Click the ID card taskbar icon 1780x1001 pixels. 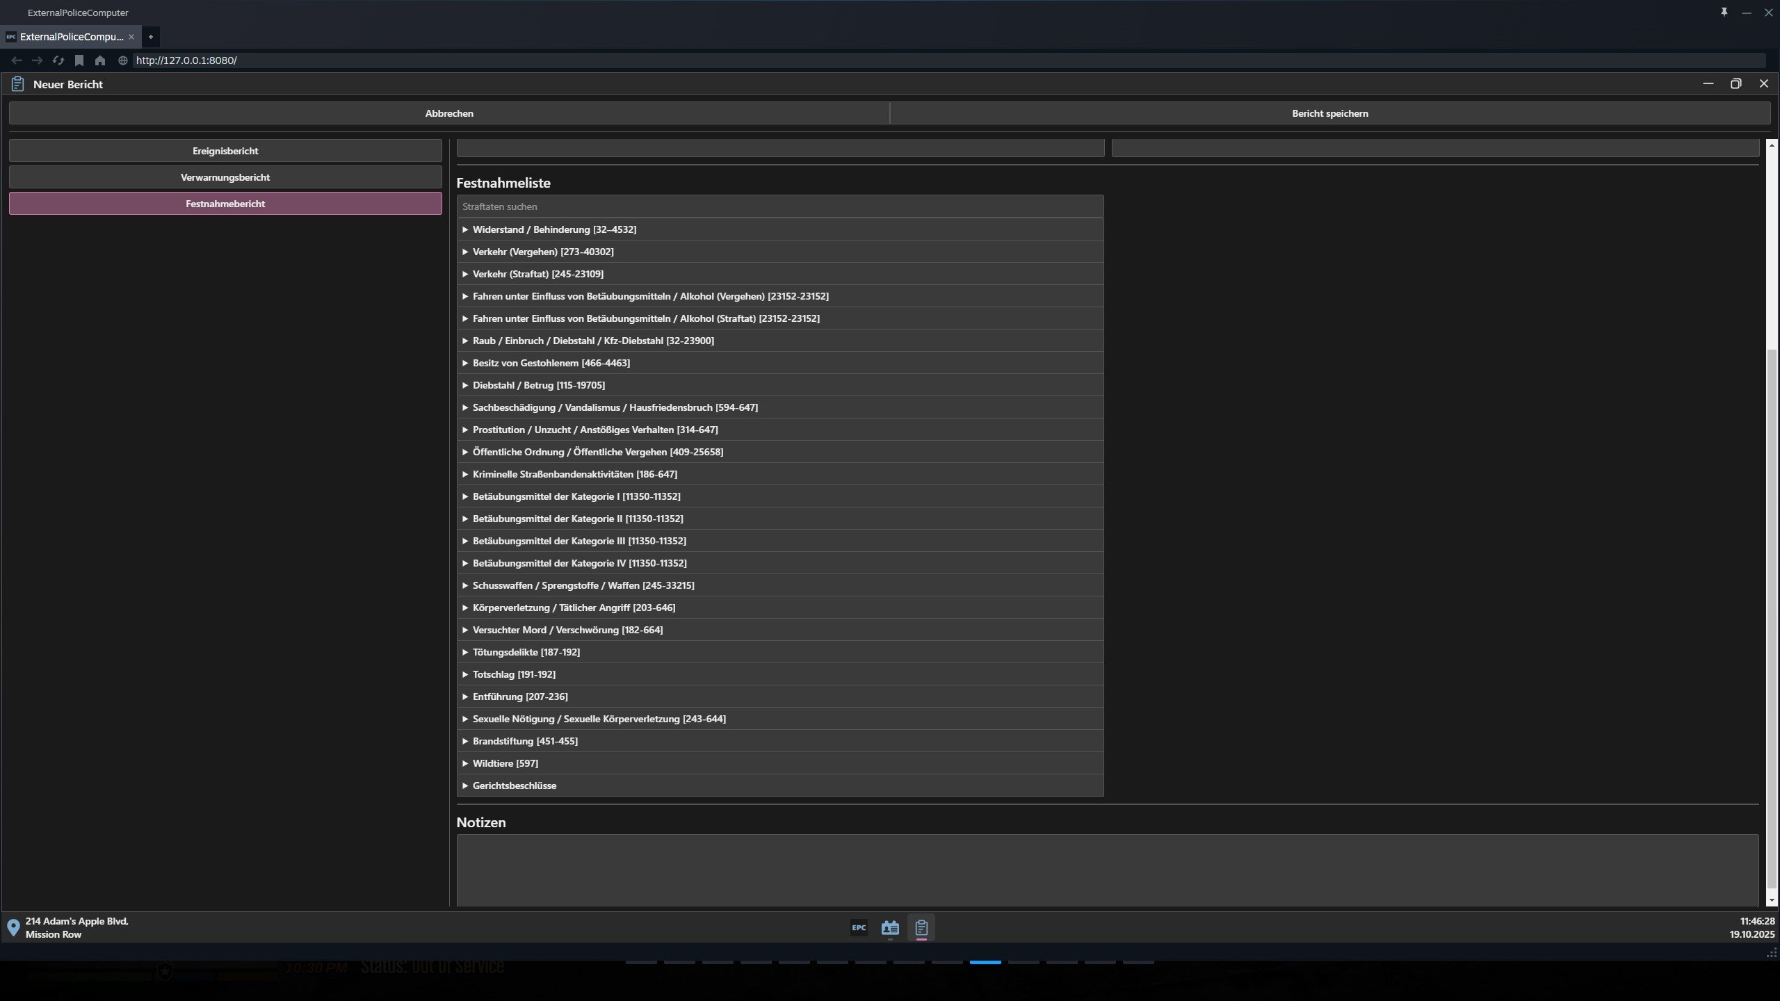tap(890, 927)
